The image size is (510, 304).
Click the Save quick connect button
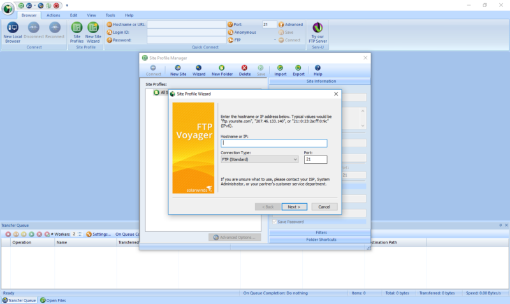tap(286, 33)
